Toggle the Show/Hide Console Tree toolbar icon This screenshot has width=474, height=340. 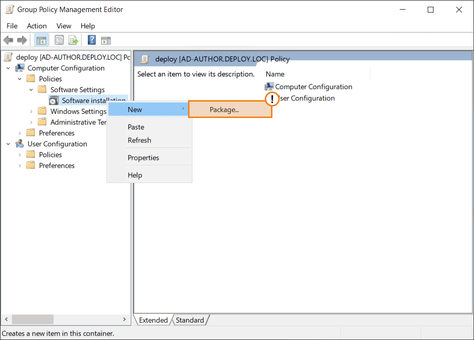coord(41,40)
